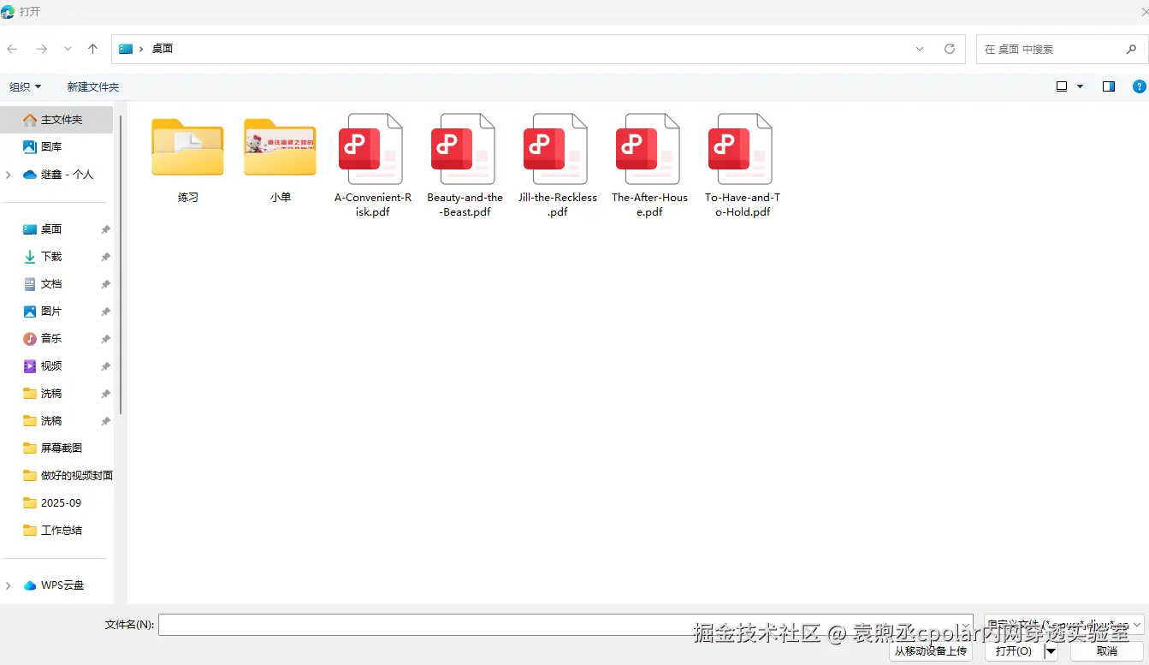Open the 组织 menu
The width and height of the screenshot is (1149, 665).
26,86
